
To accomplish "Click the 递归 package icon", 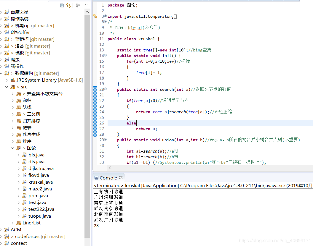I will (x=19, y=101).
